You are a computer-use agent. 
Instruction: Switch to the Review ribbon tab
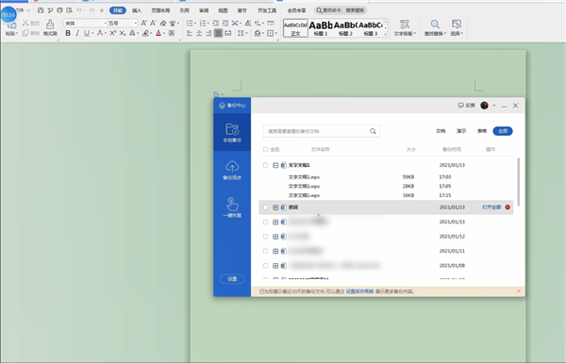click(204, 10)
